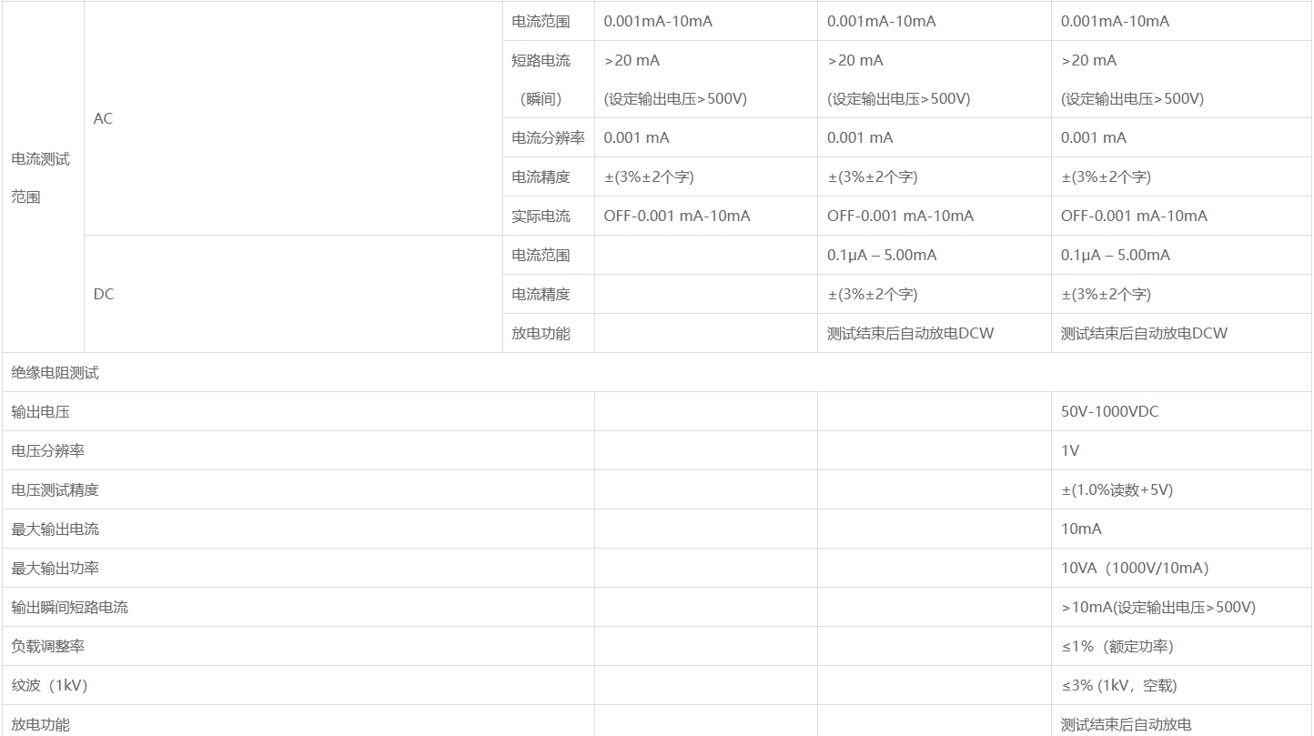This screenshot has width=1314, height=736.
Task: Click the 纹波（1kV）row label
Action: tap(50, 685)
